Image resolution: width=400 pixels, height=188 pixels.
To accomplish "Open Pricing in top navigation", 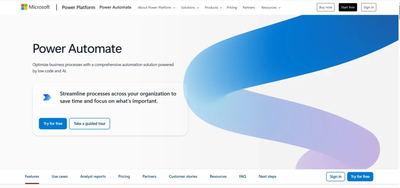I will (232, 7).
